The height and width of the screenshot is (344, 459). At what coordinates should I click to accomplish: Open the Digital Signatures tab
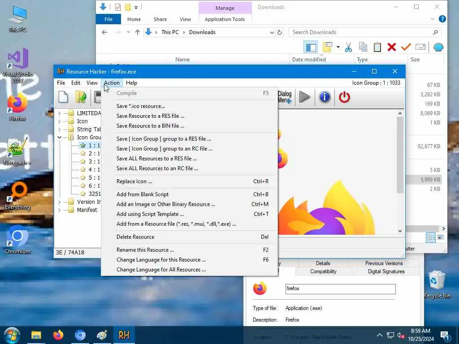[x=386, y=271]
